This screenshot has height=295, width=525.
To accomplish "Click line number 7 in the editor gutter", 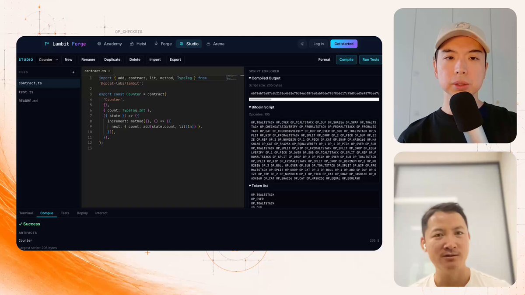I will (90, 116).
